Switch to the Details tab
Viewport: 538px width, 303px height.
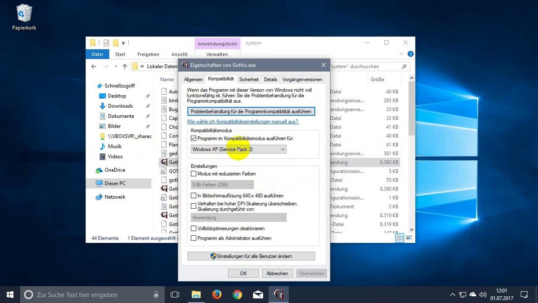270,79
